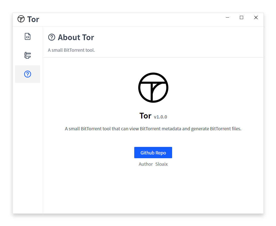Image resolution: width=276 pixels, height=226 pixels.
Task: Open the Github Repo button
Action: (x=153, y=152)
